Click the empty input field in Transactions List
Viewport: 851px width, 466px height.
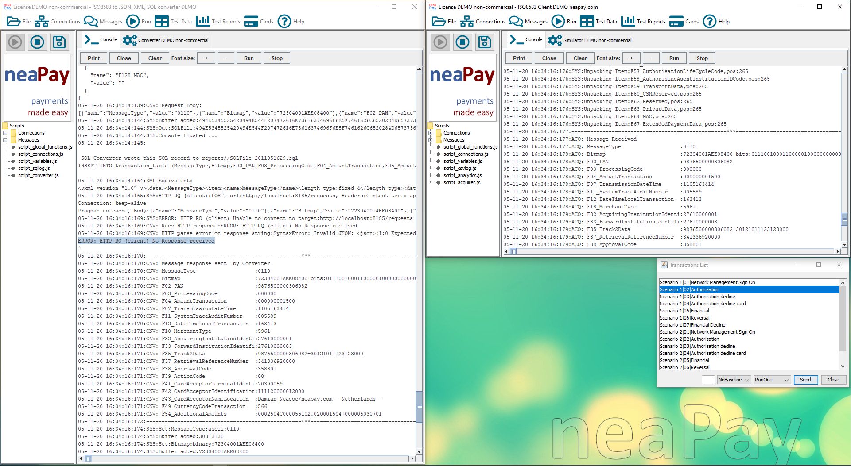[x=708, y=380]
